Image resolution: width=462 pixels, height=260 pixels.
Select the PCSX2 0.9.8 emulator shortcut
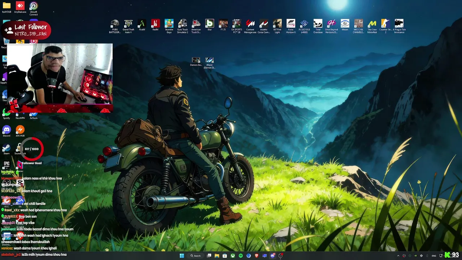click(304, 26)
